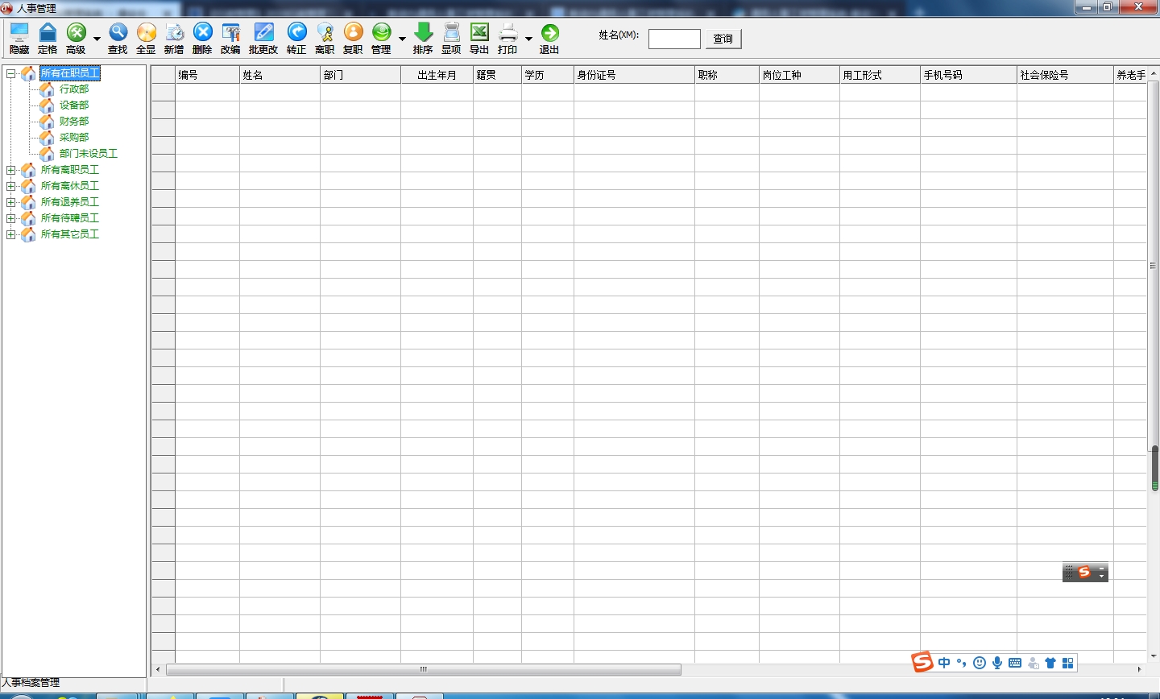Select 所有在职员工 in the tree
Screen dimensions: 1160x699
[70, 73]
